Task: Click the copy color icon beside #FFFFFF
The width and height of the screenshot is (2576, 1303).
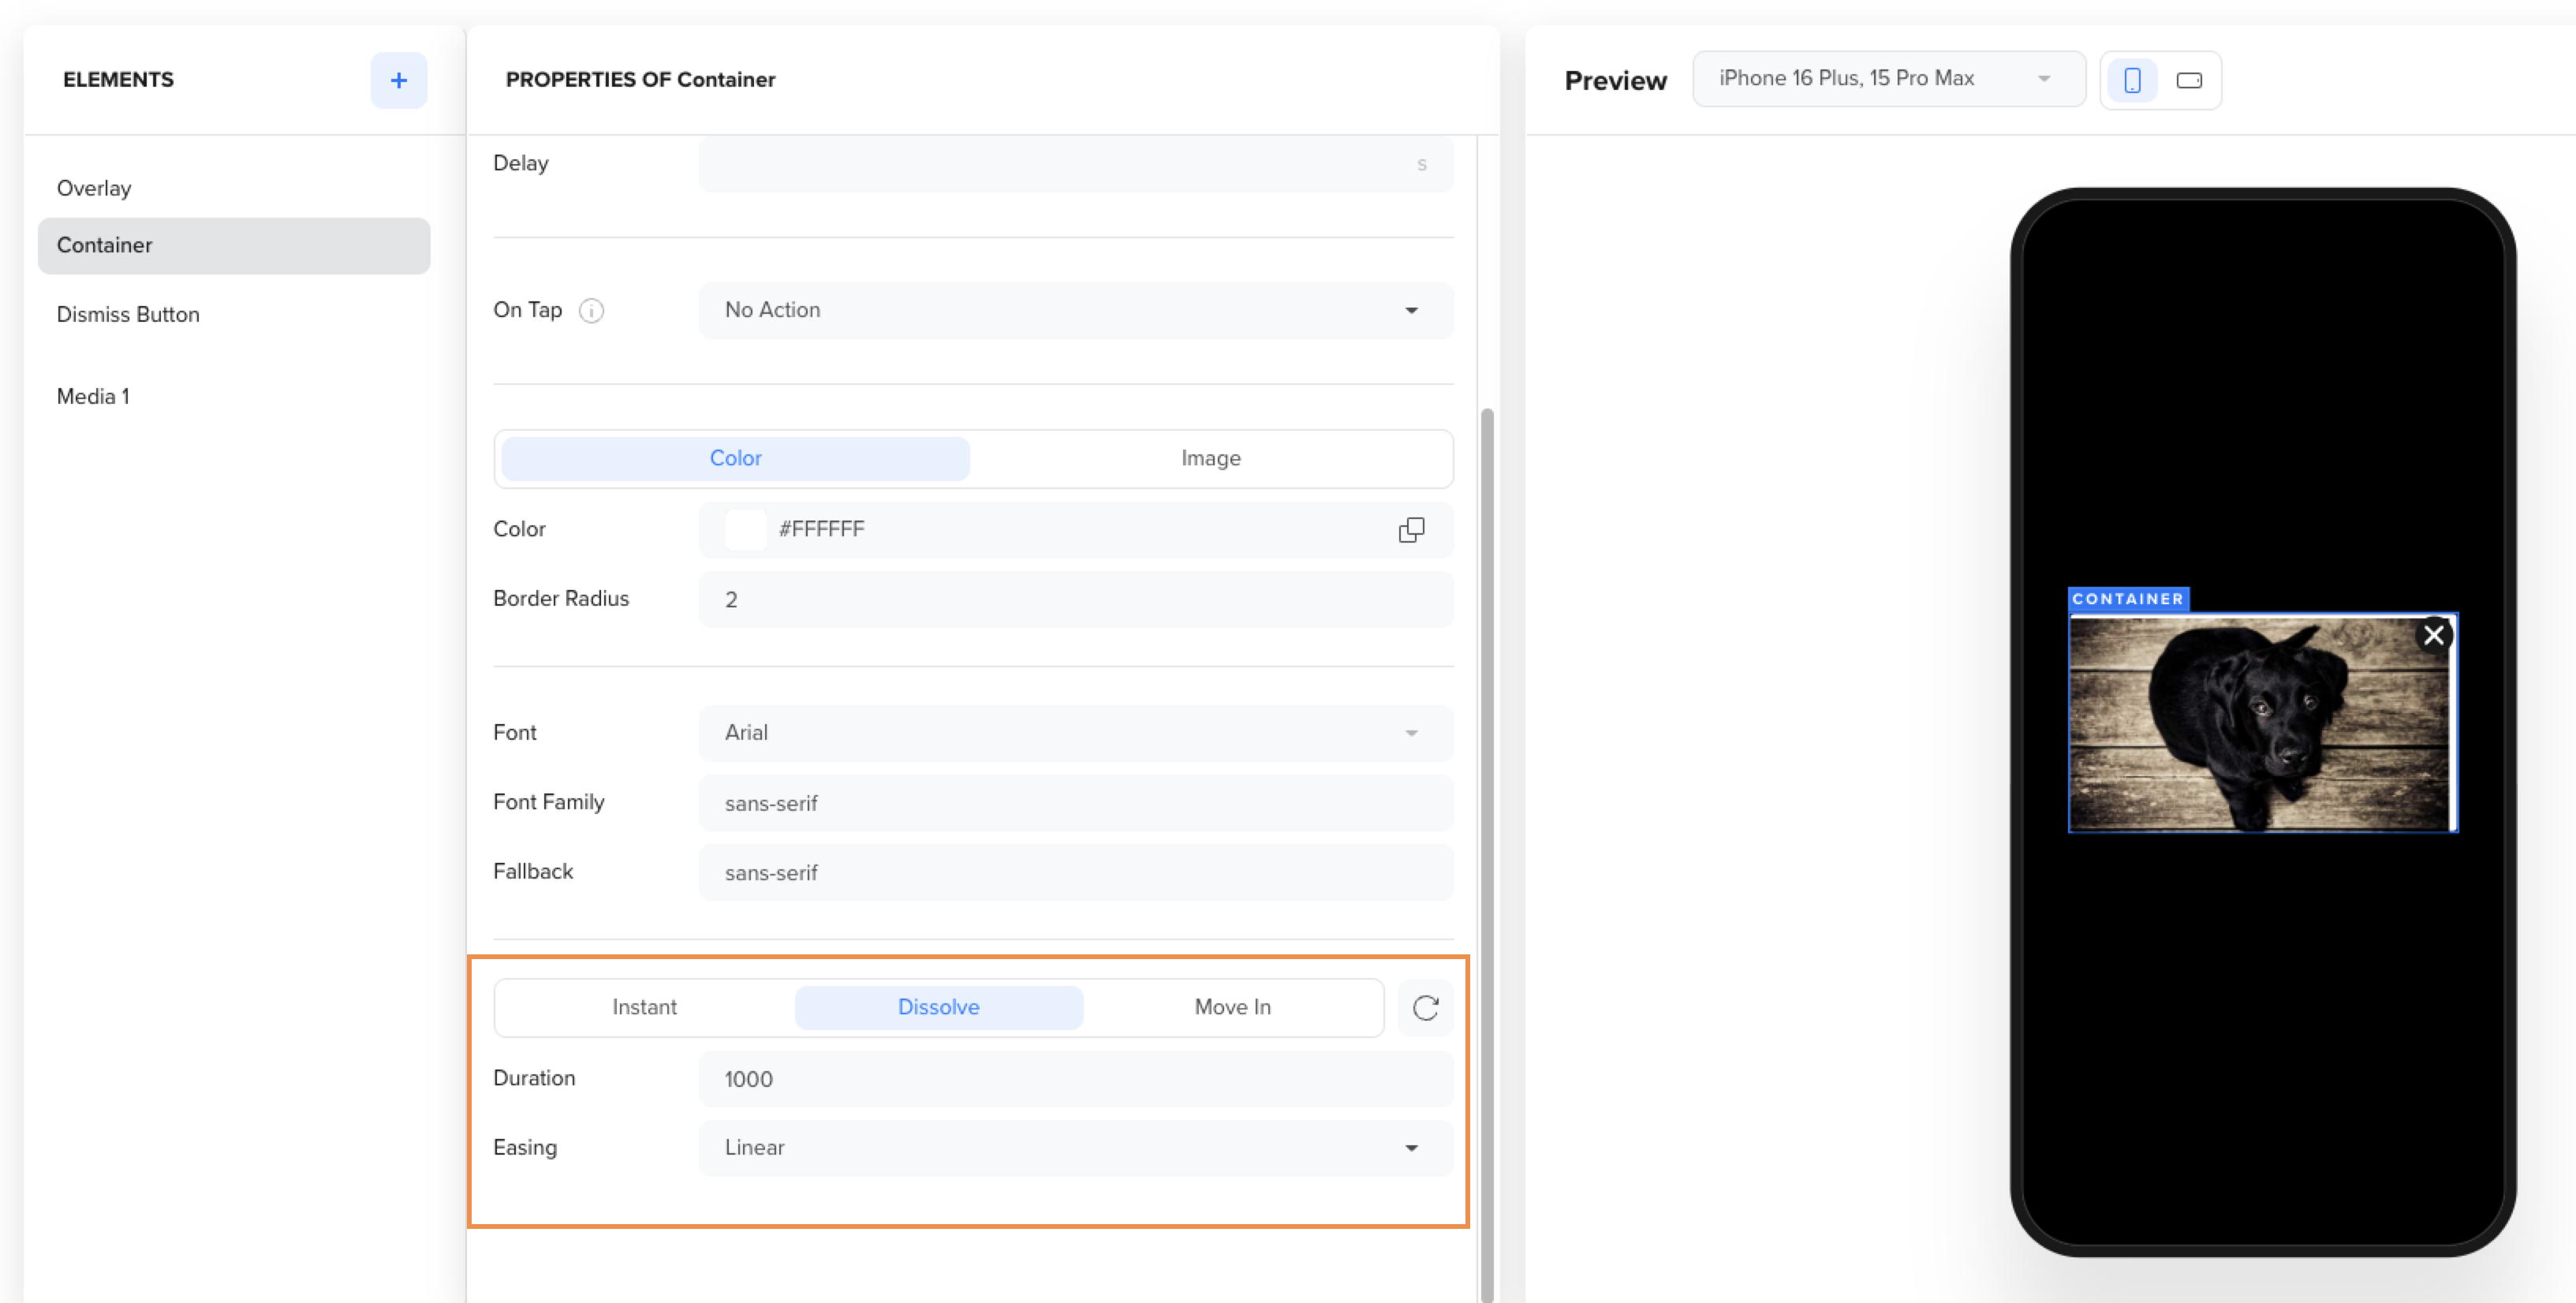Action: coord(1411,529)
